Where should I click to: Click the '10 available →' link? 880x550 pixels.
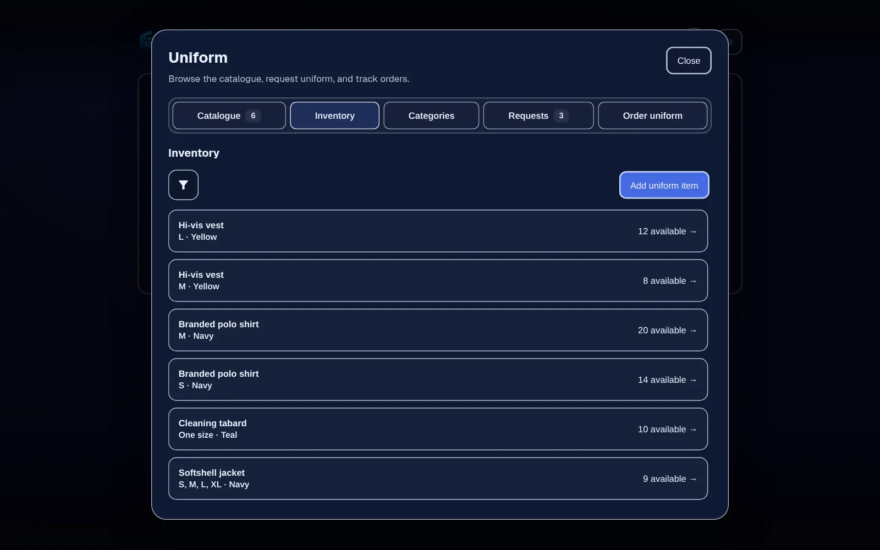tap(667, 430)
